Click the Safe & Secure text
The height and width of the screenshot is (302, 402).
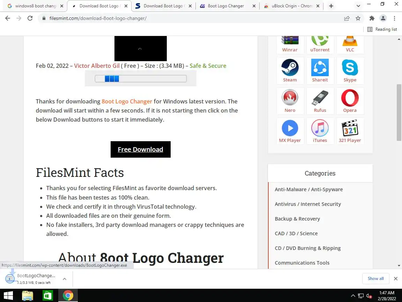coord(208,66)
